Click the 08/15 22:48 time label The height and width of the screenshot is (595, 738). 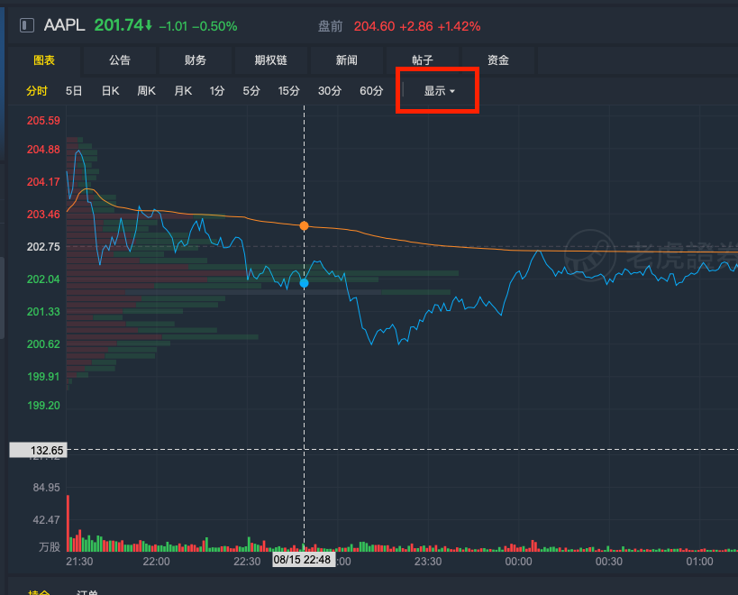click(x=303, y=560)
